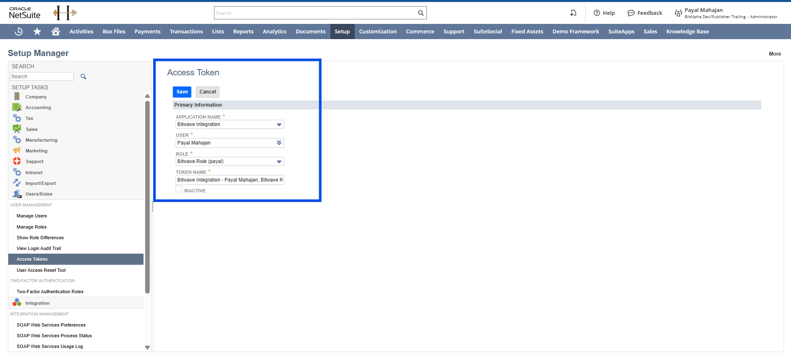
Task: Click the Setup Manager search magnifier icon
Action: point(83,77)
